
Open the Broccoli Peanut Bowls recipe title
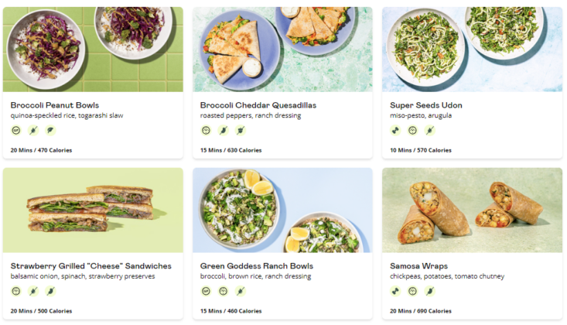click(55, 105)
